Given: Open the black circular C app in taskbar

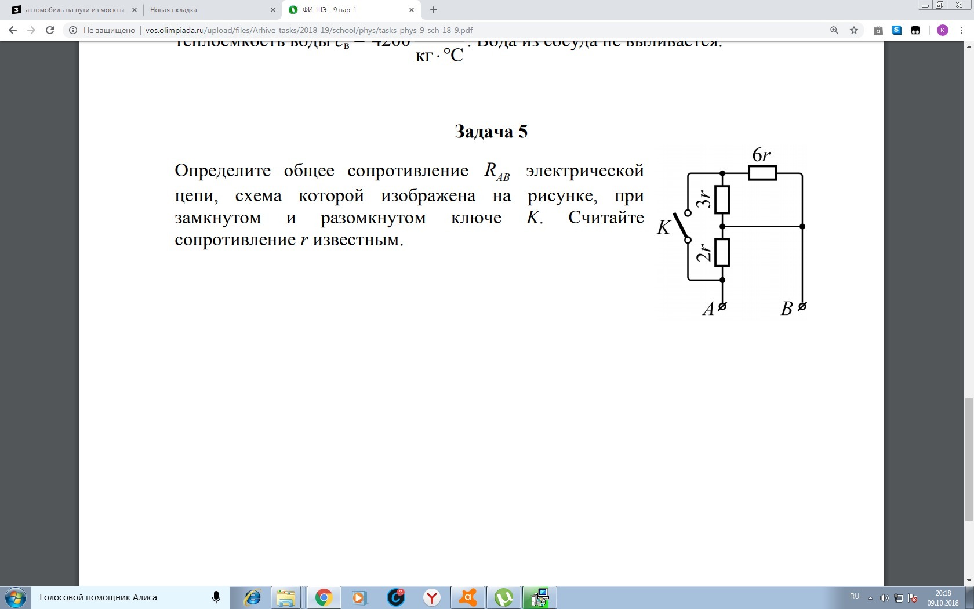Looking at the screenshot, I should pyautogui.click(x=396, y=597).
